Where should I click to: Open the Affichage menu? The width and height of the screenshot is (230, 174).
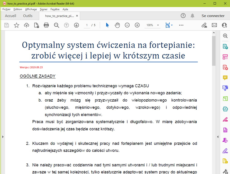coord(31,9)
